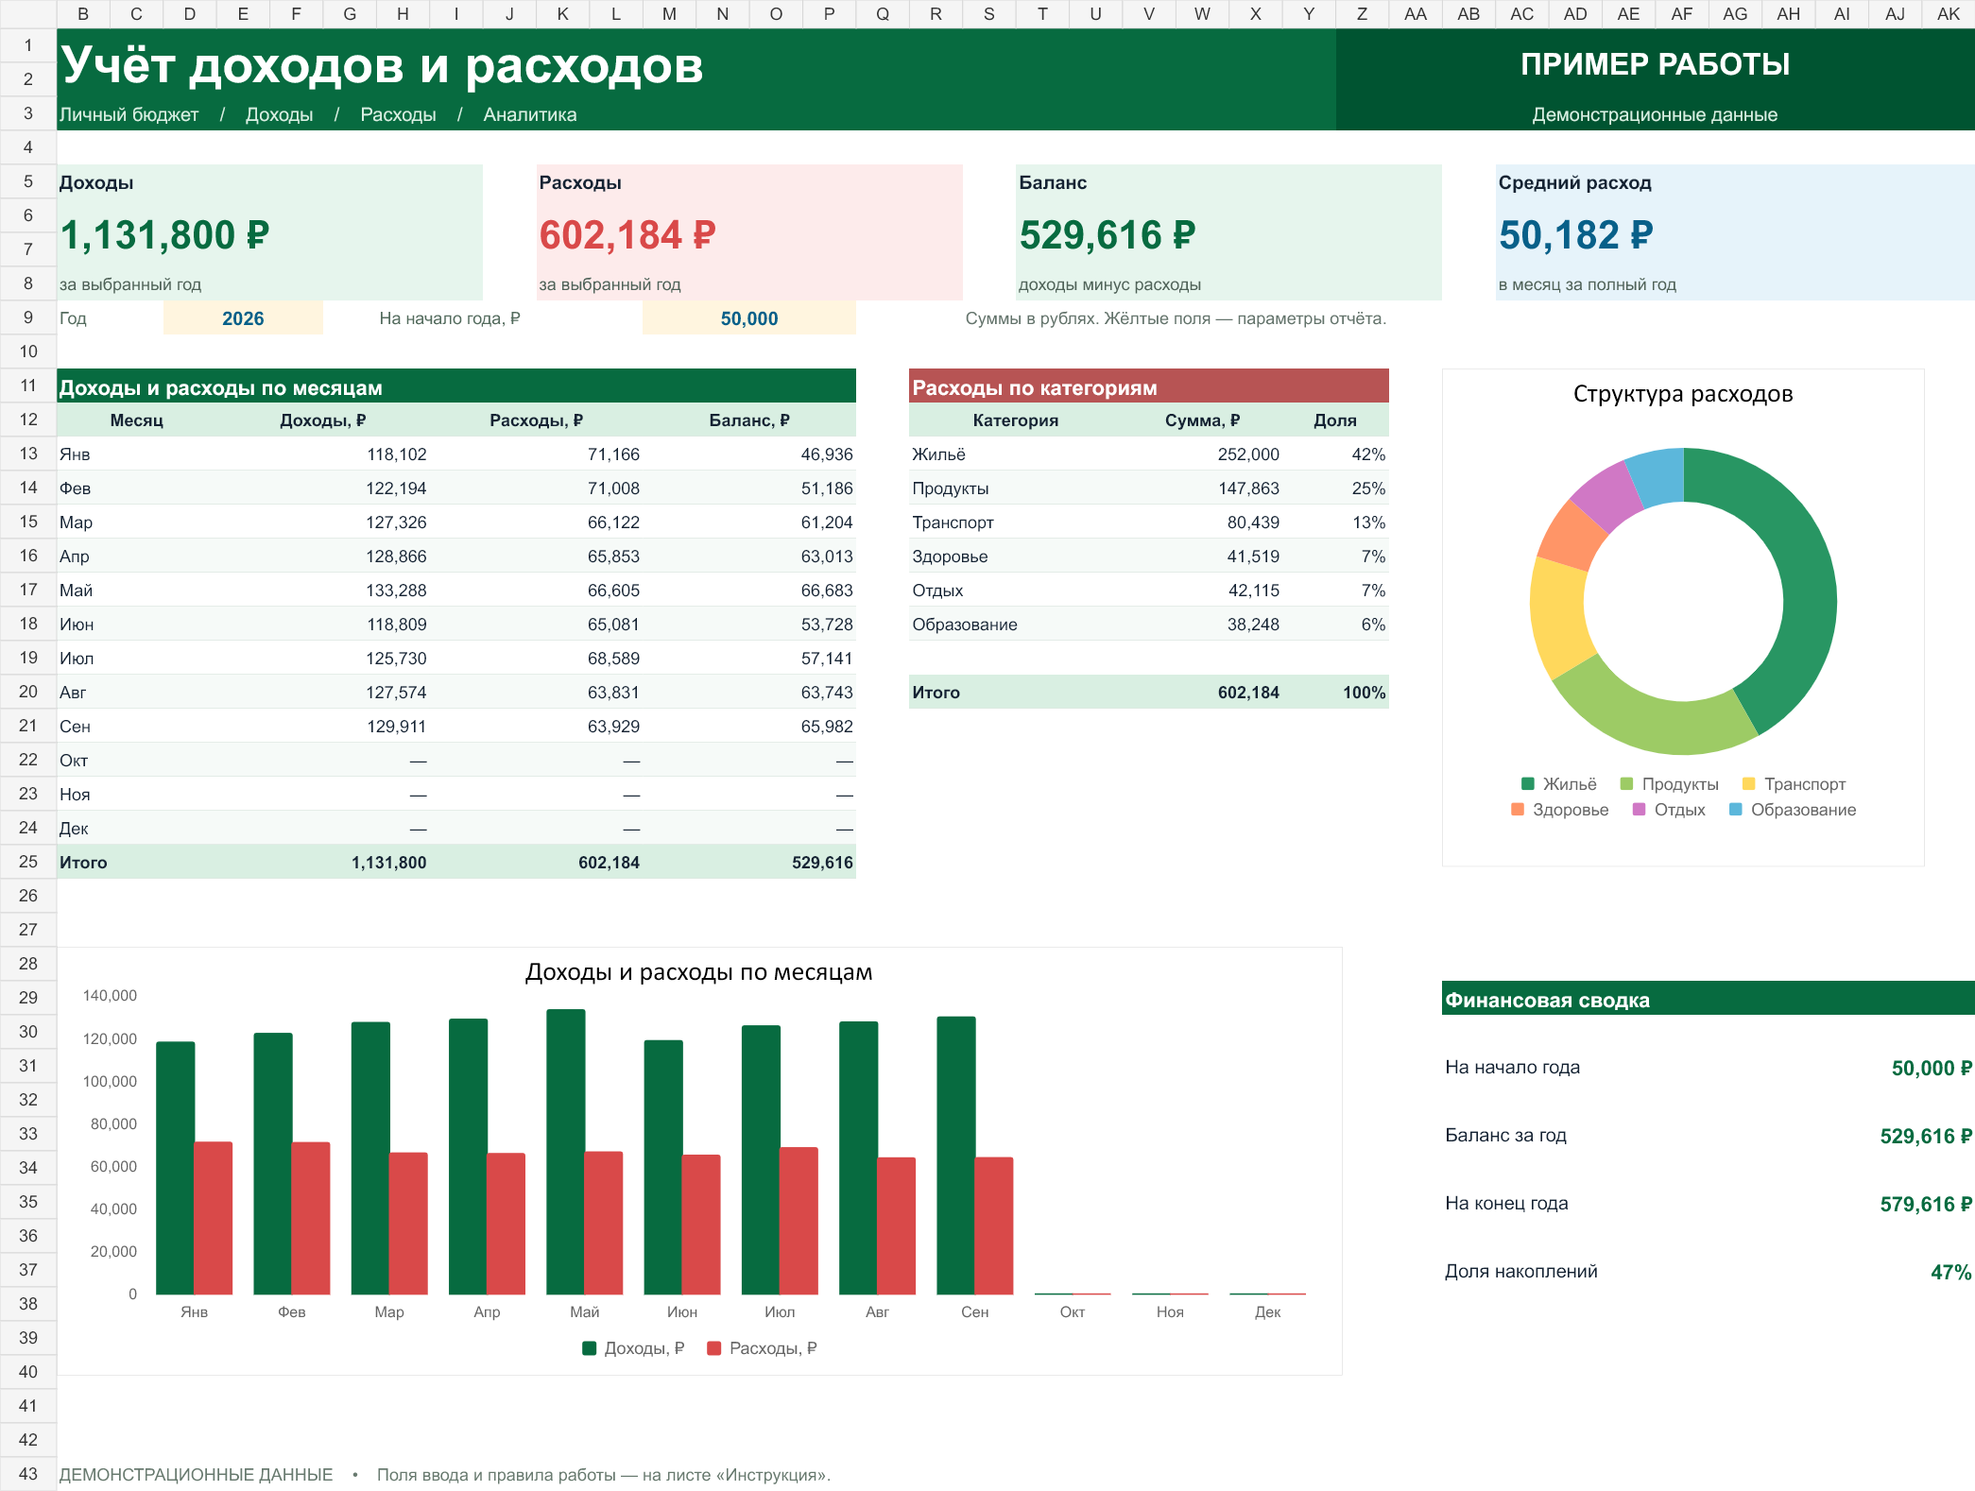Open the 'Расходы' navigation link in header

[x=398, y=114]
